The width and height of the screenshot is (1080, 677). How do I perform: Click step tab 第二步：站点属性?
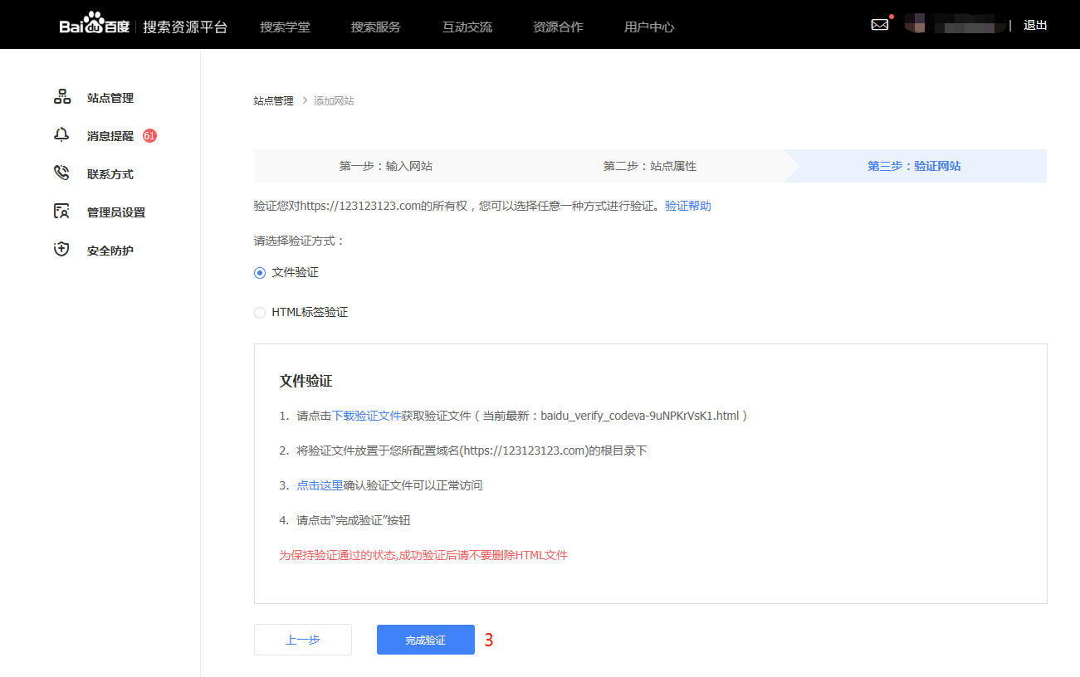pos(650,166)
